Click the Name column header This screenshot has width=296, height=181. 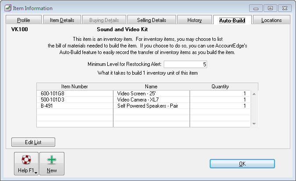pos(151,87)
